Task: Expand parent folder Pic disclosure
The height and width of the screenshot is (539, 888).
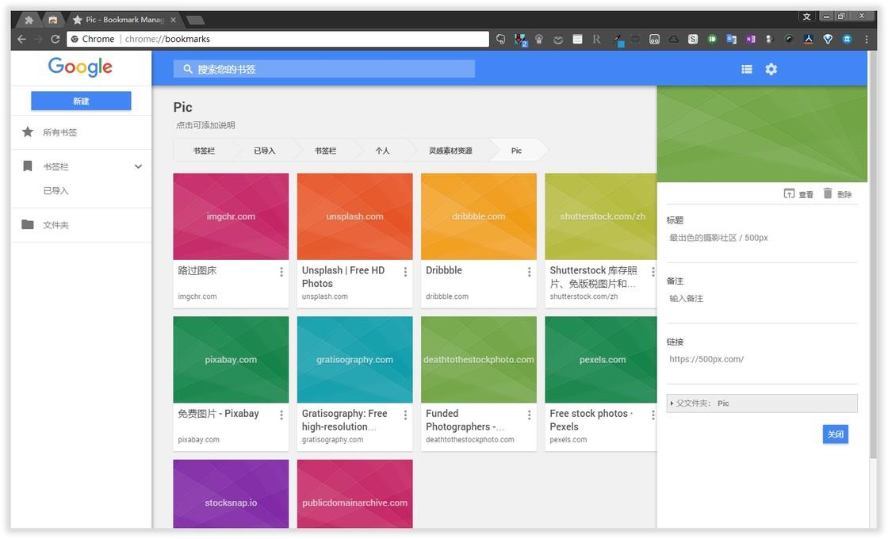Action: [x=672, y=403]
